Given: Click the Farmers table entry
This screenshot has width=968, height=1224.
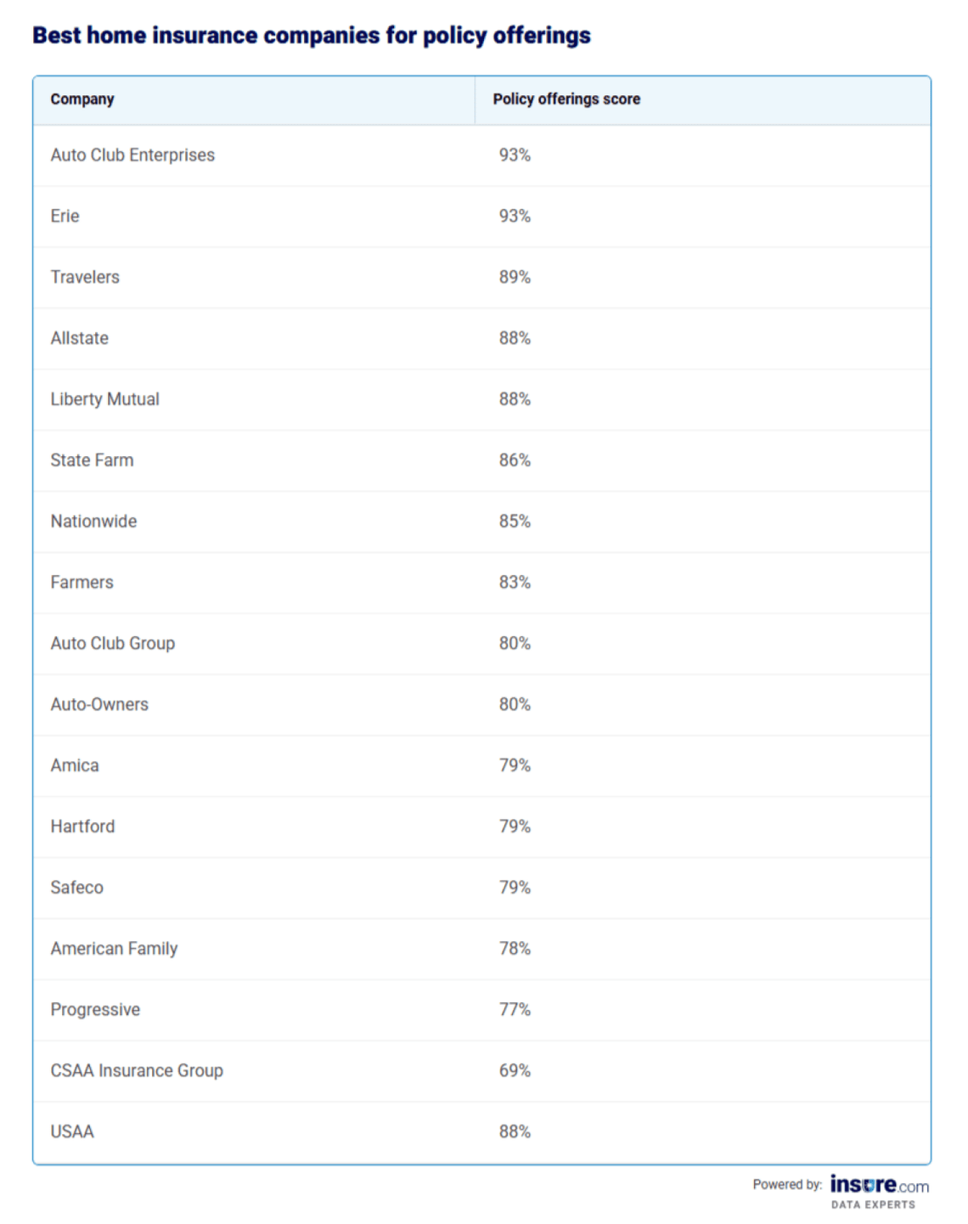Looking at the screenshot, I should tap(82, 583).
